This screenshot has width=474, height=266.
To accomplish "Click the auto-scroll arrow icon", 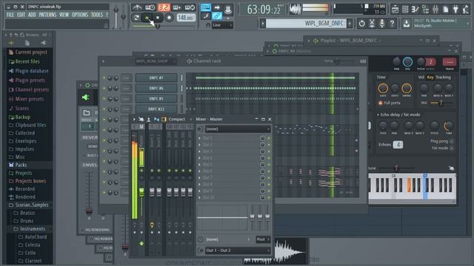I will pos(217,7).
